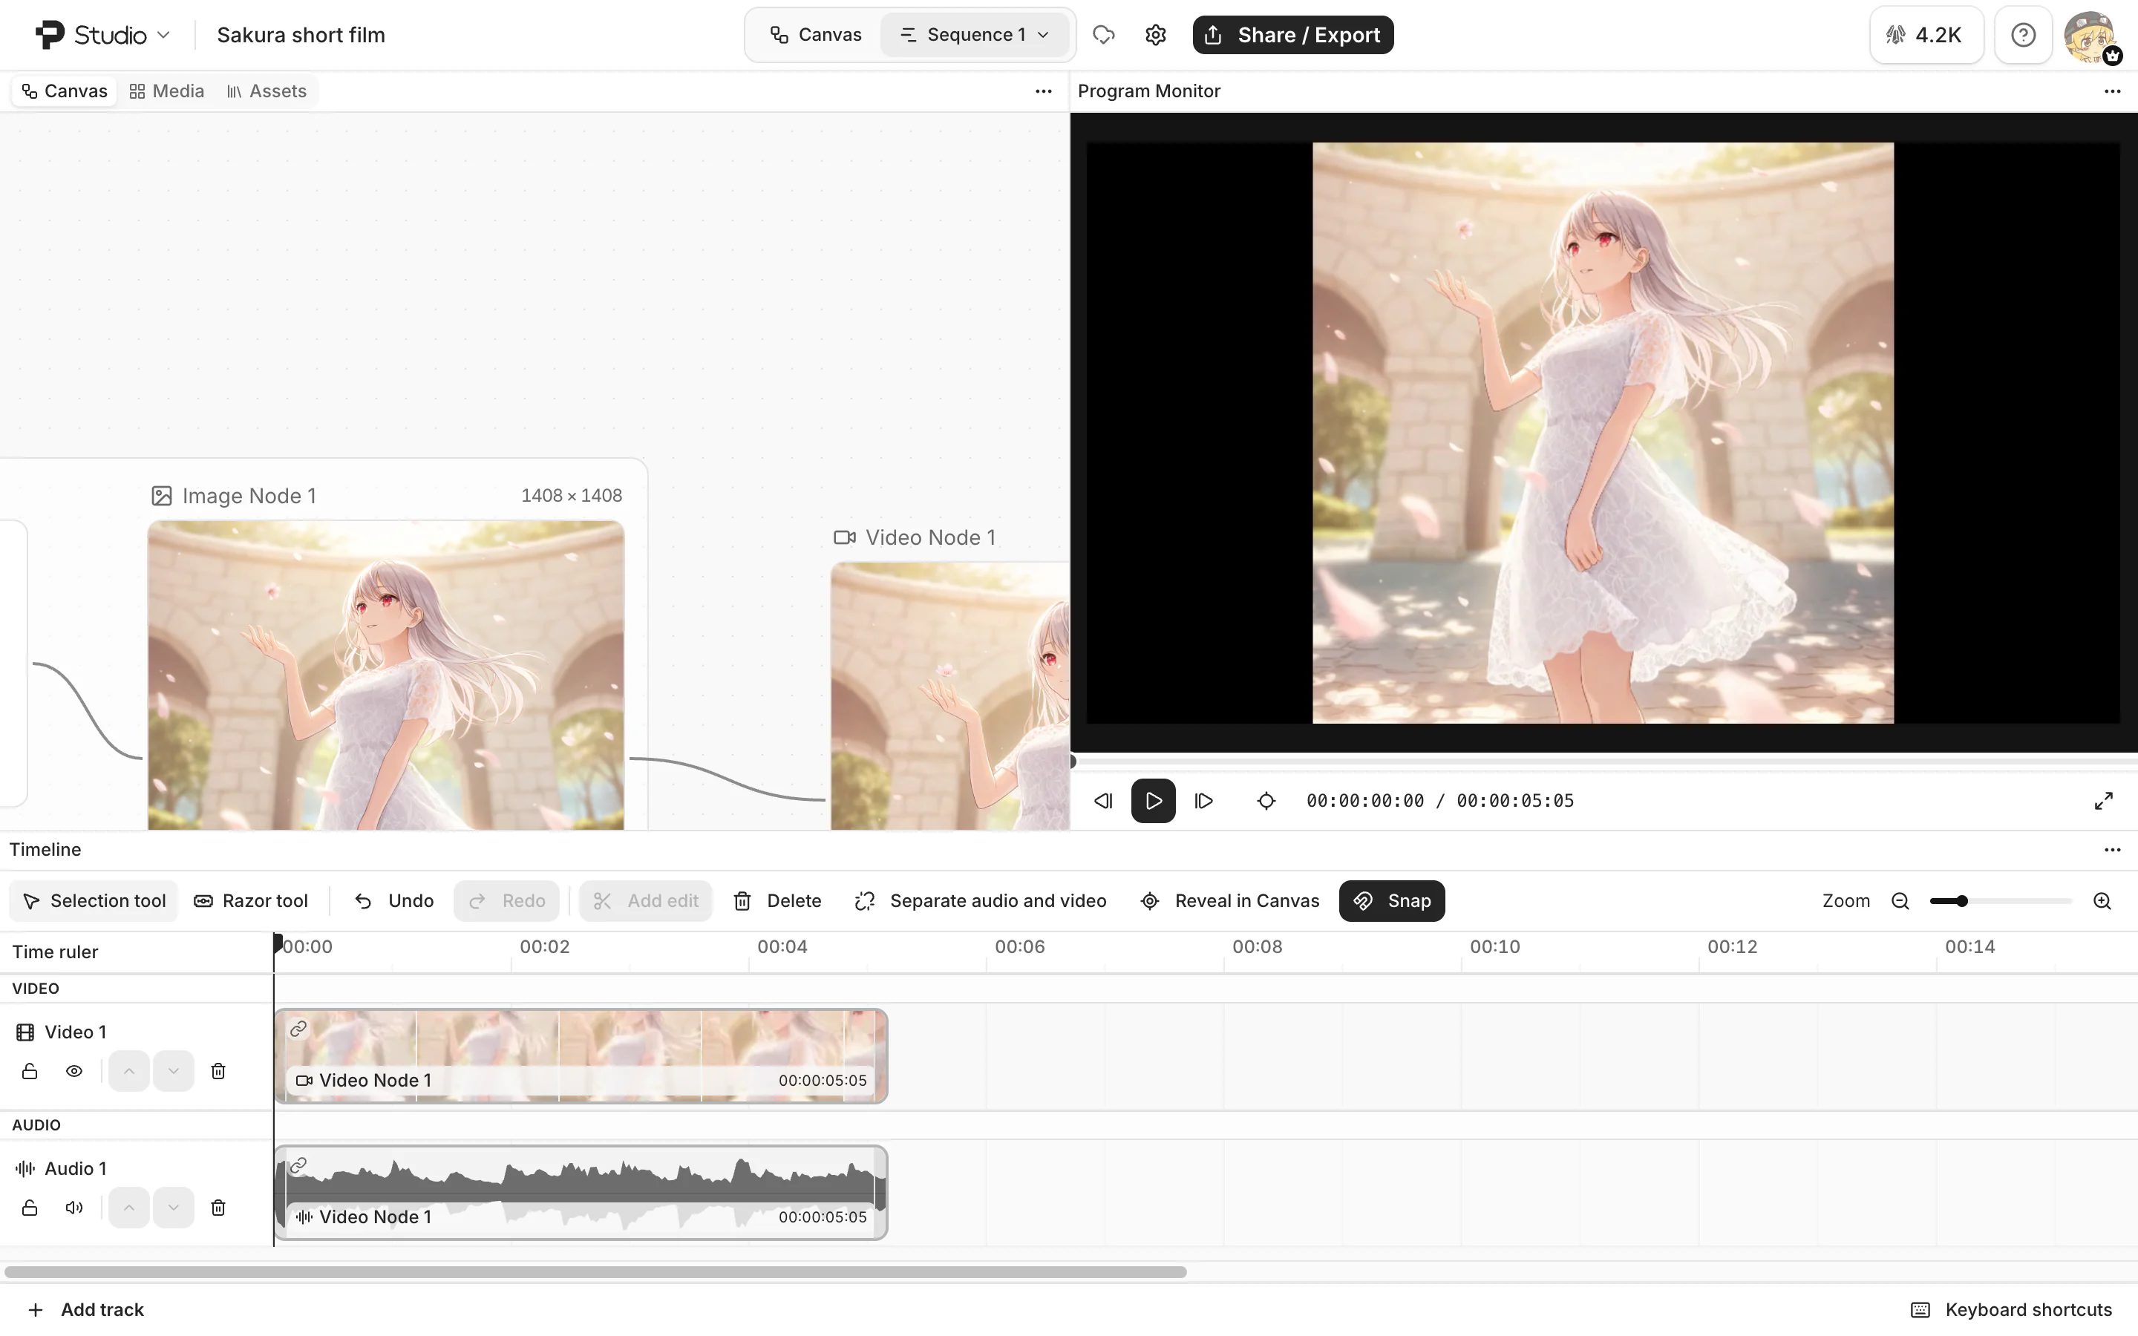Click Reveal in Canvas
The image size is (2138, 1336).
pos(1230,900)
